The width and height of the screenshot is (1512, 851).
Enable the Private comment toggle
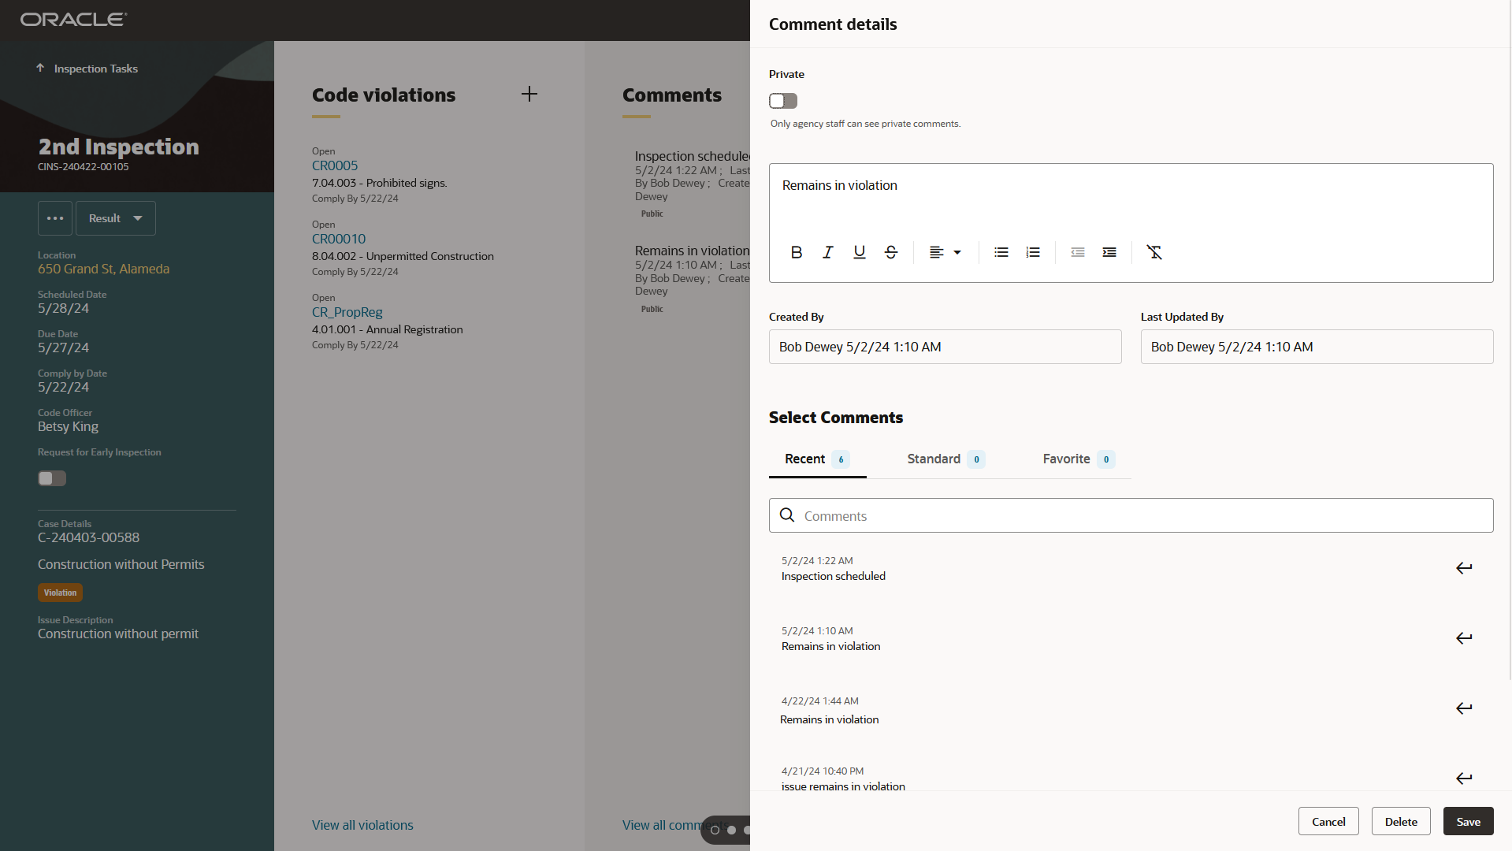782,101
